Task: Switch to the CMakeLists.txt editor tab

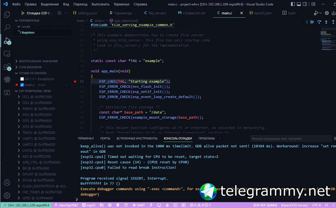Action: pos(191,13)
